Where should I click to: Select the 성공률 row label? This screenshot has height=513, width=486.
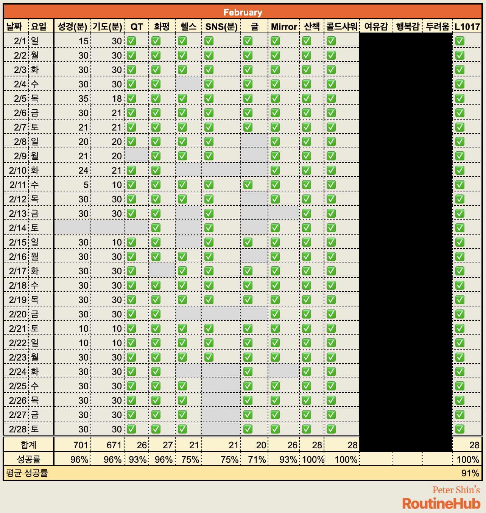pyautogui.click(x=29, y=459)
